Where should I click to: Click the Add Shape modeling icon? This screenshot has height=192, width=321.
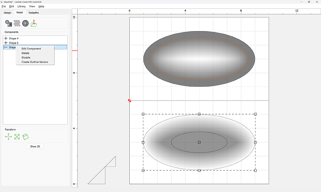[x=8, y=23]
